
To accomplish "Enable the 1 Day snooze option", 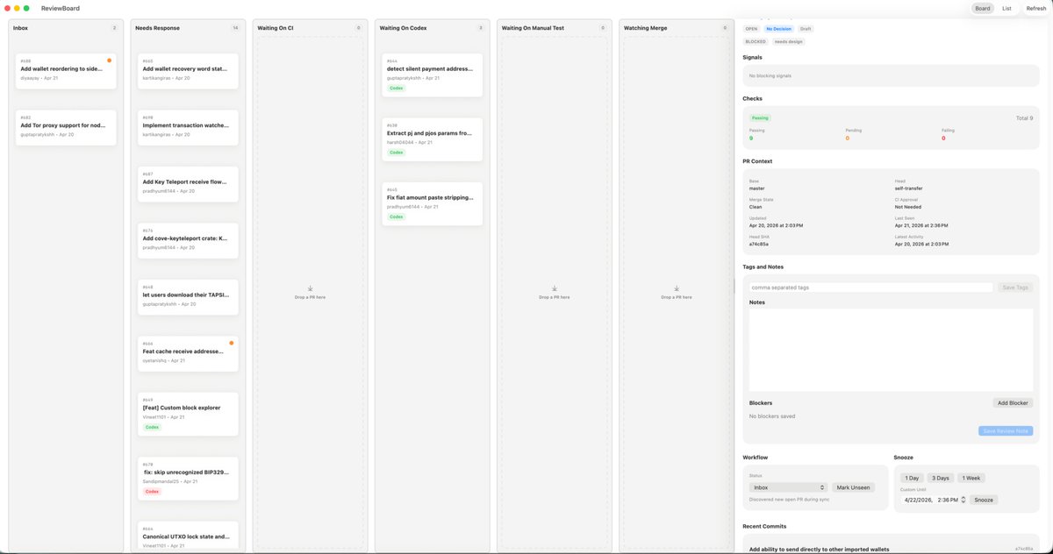I will (912, 478).
